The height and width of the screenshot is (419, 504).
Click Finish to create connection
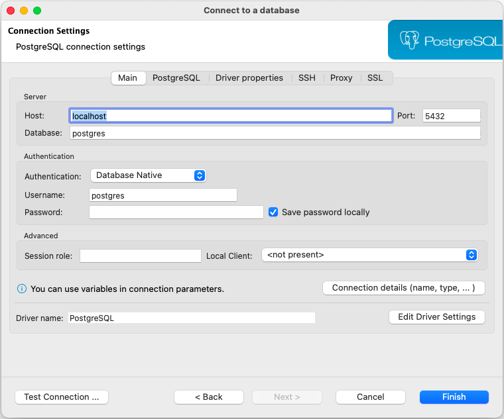[x=454, y=397]
